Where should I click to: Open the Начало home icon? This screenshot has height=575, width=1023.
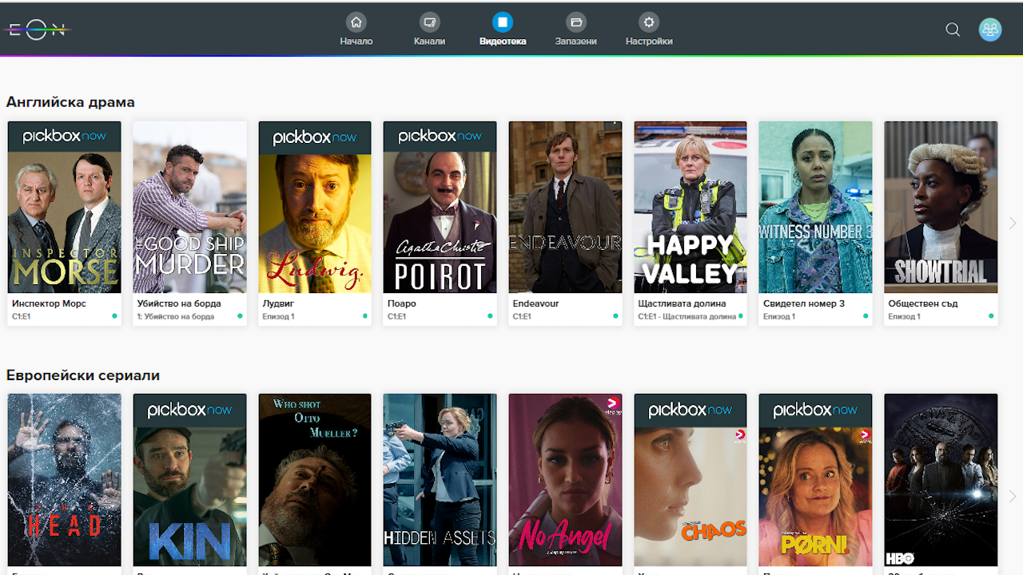pos(356,22)
